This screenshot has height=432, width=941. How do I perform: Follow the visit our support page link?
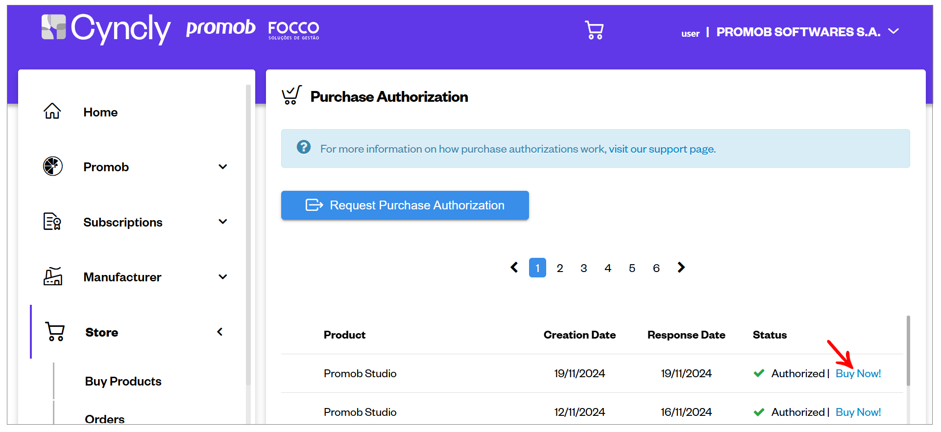coord(662,149)
